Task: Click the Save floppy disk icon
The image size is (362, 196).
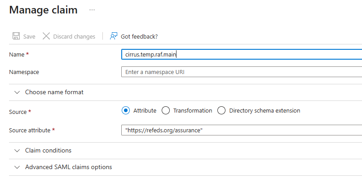Action: point(16,36)
